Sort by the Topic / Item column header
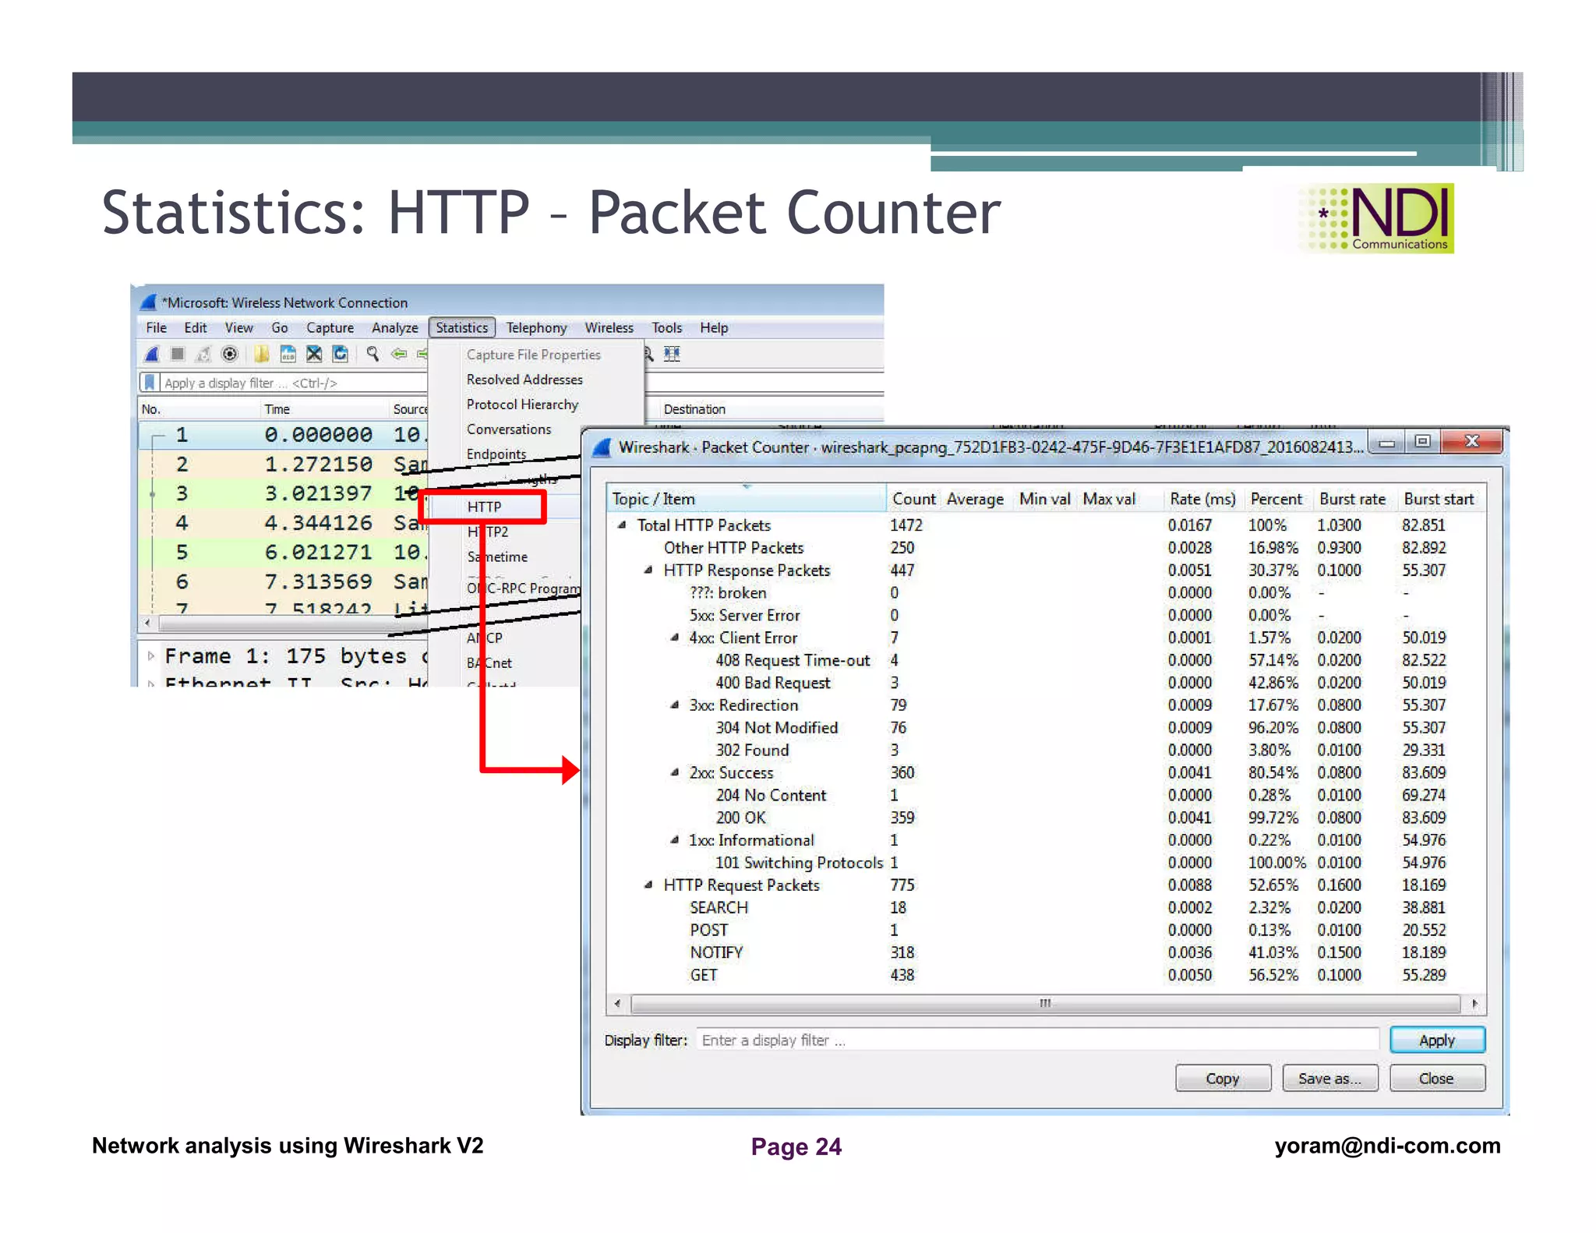The image size is (1596, 1233). point(747,500)
